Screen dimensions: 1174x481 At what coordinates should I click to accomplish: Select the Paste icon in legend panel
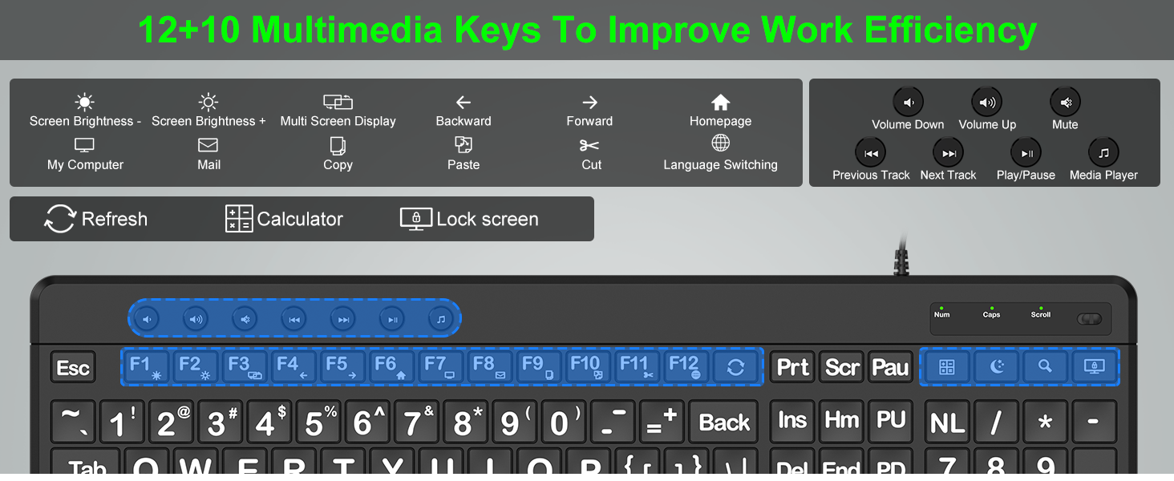pyautogui.click(x=464, y=145)
